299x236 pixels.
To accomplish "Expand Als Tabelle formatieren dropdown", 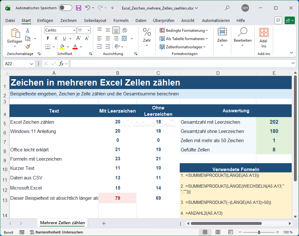I will (x=184, y=39).
